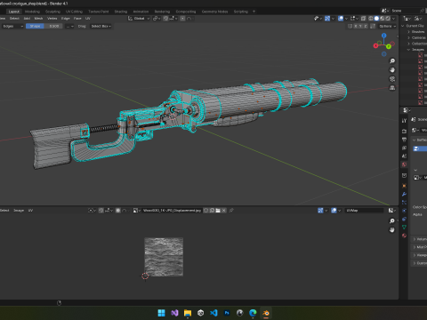Open the UV editor Image menu

click(x=19, y=211)
